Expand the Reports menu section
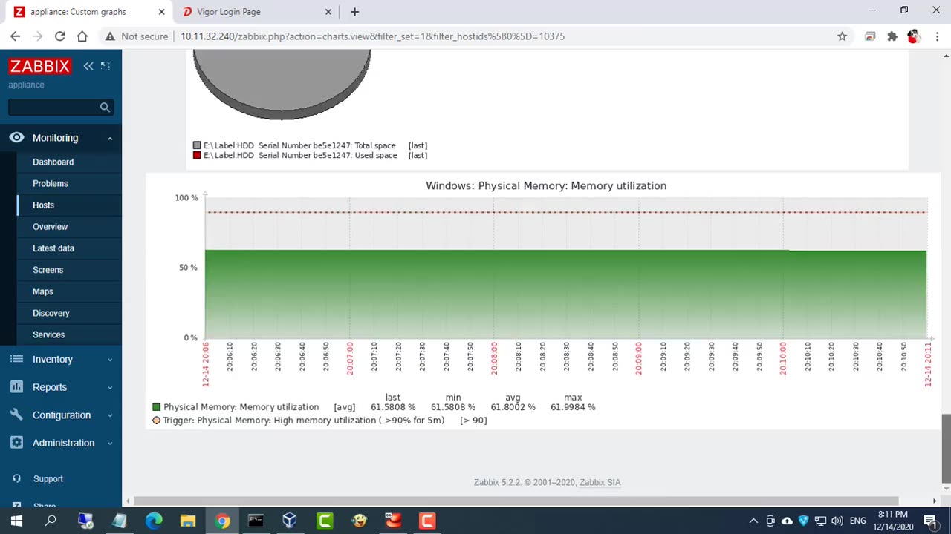Screen dimensions: 951x534 coord(61,387)
